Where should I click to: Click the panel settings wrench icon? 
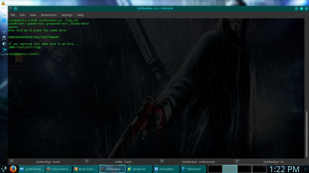pyautogui.click(x=305, y=169)
